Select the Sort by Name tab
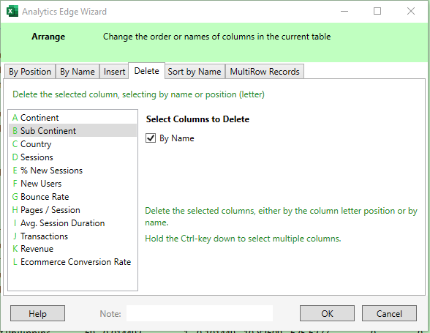The height and width of the screenshot is (333, 430). (195, 72)
